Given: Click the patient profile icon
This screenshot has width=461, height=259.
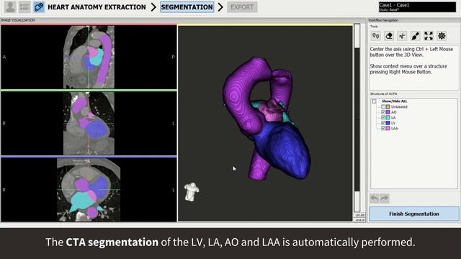Looking at the screenshot, I should pyautogui.click(x=10, y=6).
